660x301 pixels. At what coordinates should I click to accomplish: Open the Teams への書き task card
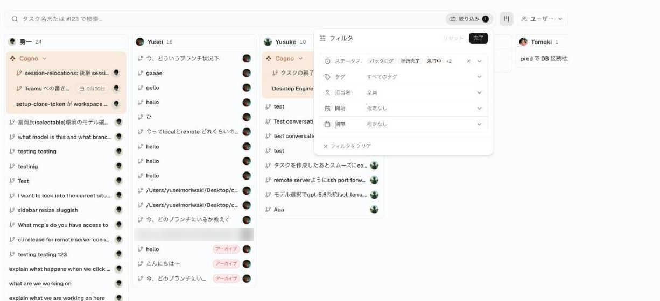(x=67, y=88)
